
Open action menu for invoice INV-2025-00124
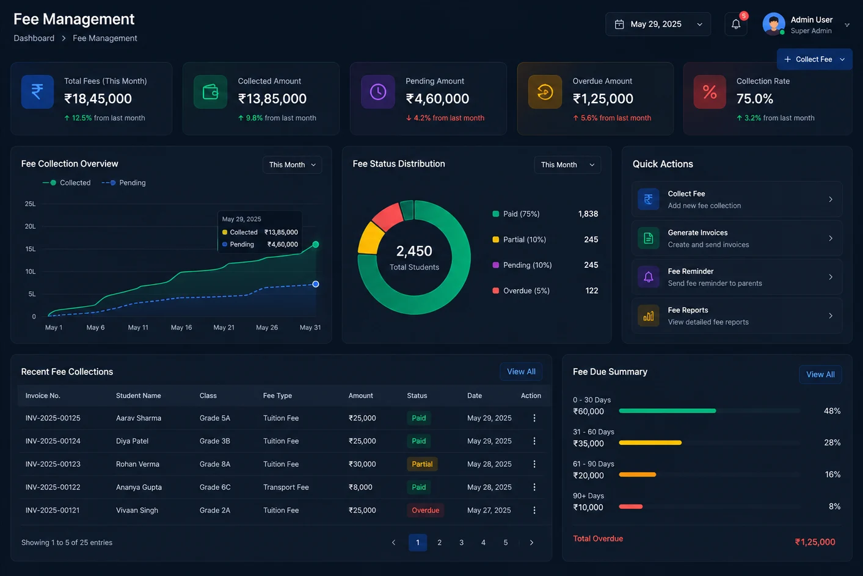point(534,441)
